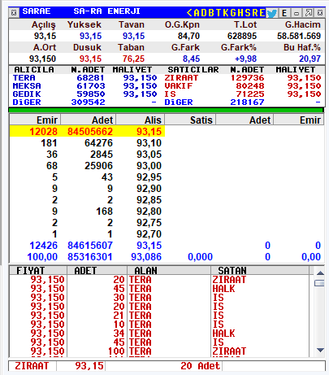
Task: Click the ADET header in trades list
Action: 97,271
